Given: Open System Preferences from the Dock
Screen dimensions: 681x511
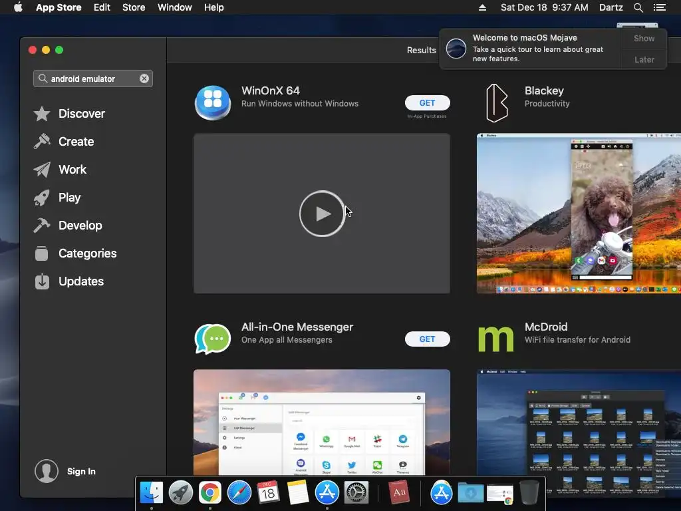Looking at the screenshot, I should [356, 493].
